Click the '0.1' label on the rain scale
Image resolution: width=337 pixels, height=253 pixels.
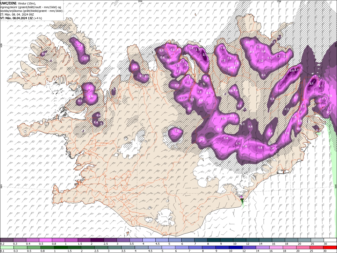2,251
